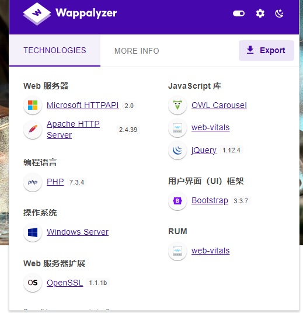The image size is (303, 313).
Task: Click the RUM category heading
Action: 177,231
